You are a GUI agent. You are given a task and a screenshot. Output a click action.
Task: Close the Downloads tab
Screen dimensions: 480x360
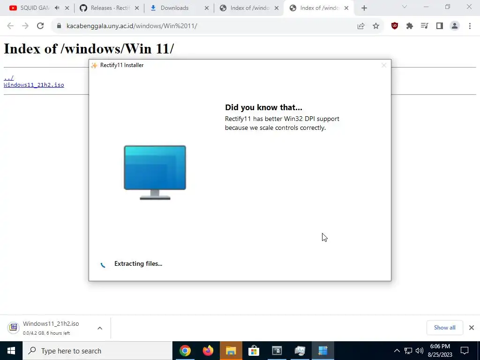(207, 8)
